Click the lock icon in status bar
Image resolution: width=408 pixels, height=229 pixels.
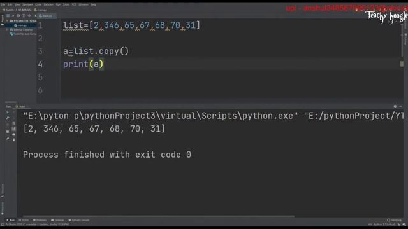[x=399, y=225]
